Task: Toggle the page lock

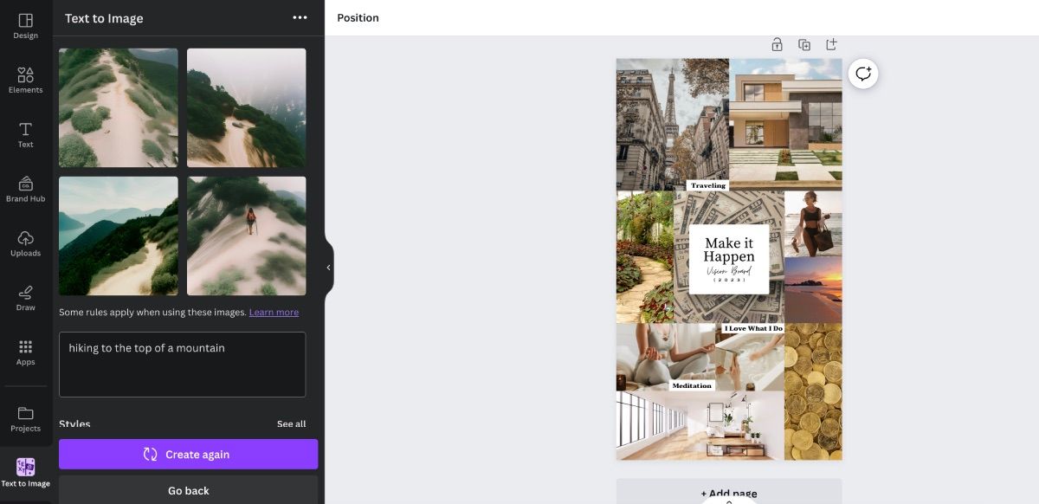Action: click(x=777, y=43)
